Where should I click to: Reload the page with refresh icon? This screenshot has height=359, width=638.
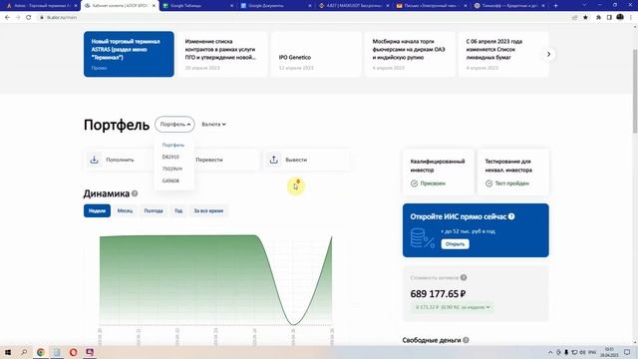[x=28, y=18]
